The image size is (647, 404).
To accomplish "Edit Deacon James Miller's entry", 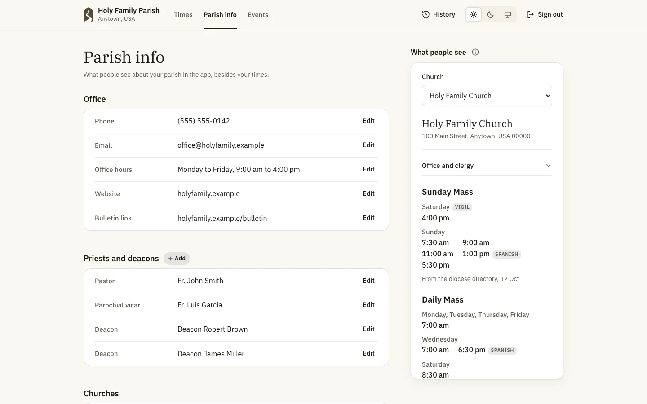I will (x=368, y=353).
